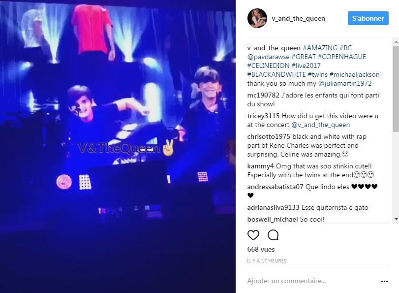Open the #michaeljackson hashtag
This screenshot has width=399, height=293.
coord(354,75)
